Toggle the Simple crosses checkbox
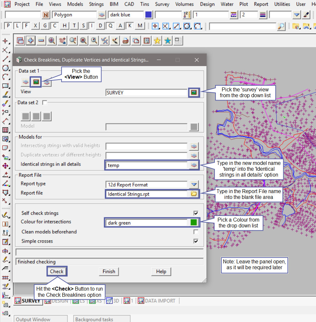The image size is (316, 322). 196,241
